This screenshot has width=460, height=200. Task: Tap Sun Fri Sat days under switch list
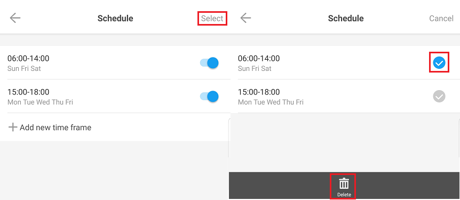tap(24, 69)
